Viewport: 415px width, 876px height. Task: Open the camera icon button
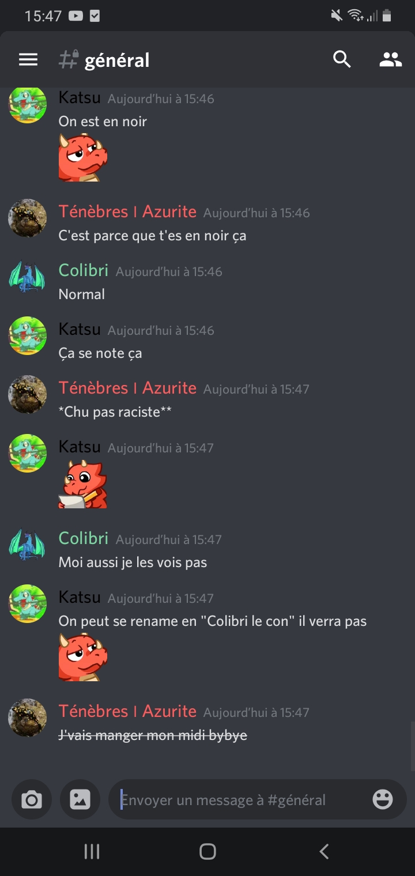pyautogui.click(x=32, y=799)
